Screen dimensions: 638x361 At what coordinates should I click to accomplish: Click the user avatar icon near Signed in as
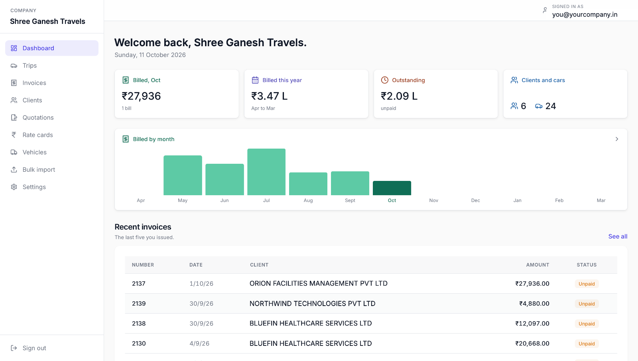tap(545, 10)
